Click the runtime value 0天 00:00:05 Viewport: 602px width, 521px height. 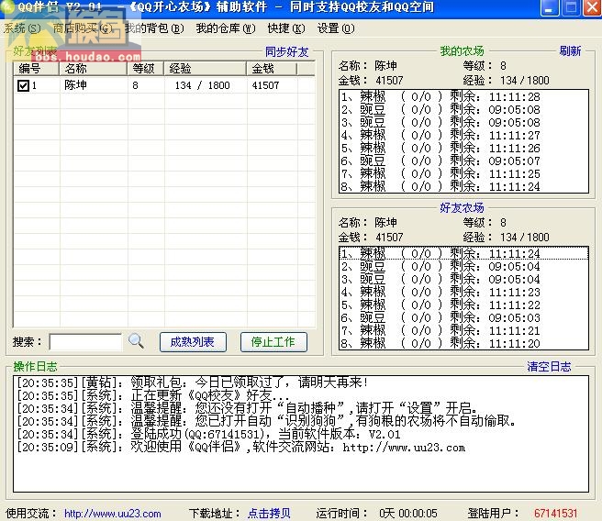click(408, 514)
